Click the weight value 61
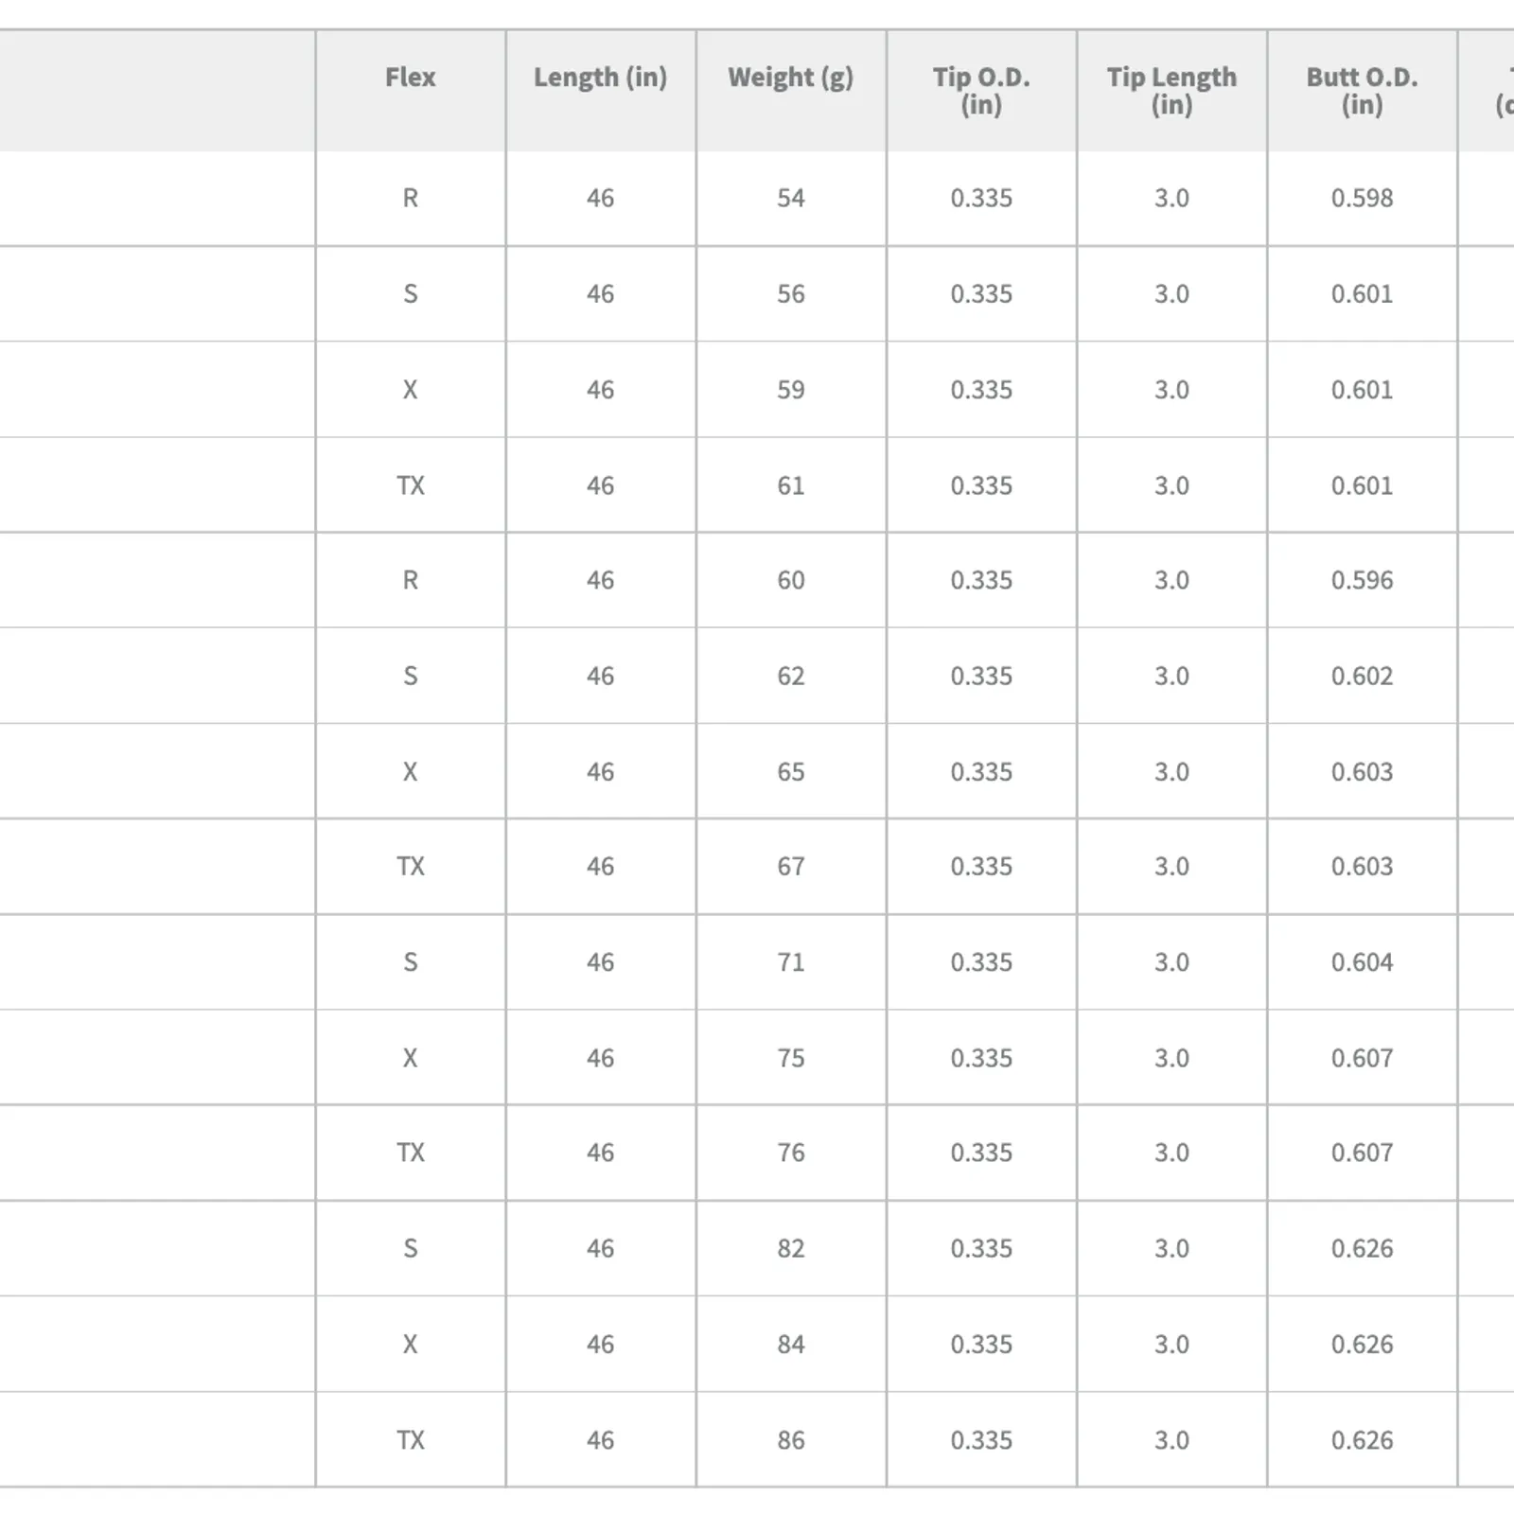The image size is (1514, 1514). (790, 485)
